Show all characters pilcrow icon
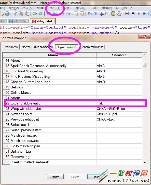The height and width of the screenshot is (185, 151). click(95, 14)
